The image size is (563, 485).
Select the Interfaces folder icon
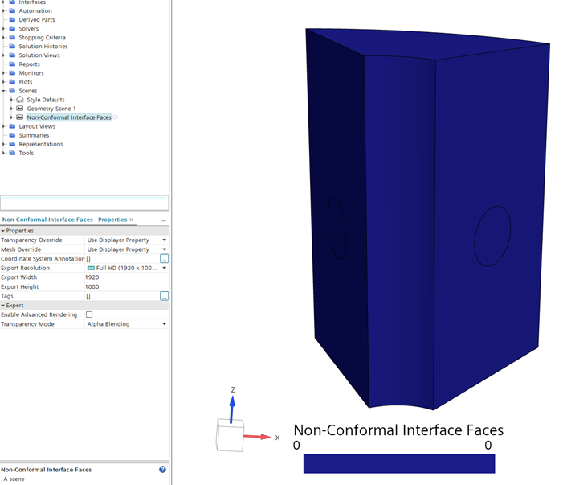tap(12, 2)
